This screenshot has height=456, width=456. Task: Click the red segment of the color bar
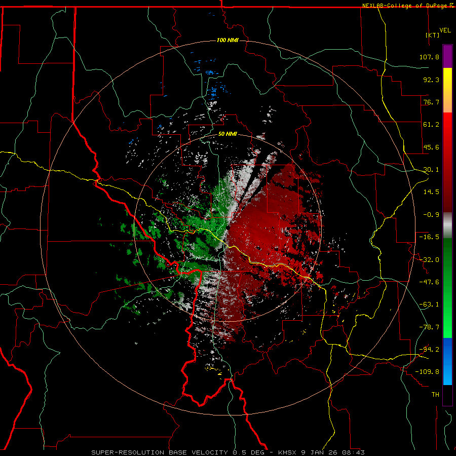pos(447,162)
